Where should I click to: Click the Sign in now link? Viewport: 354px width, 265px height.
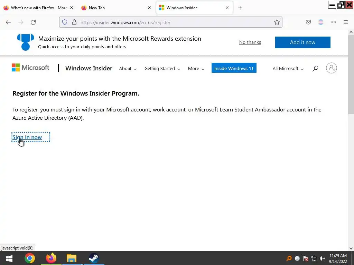point(27,137)
